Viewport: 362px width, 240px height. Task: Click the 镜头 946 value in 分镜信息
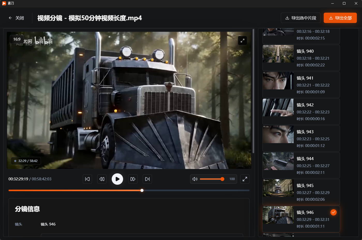point(48,224)
